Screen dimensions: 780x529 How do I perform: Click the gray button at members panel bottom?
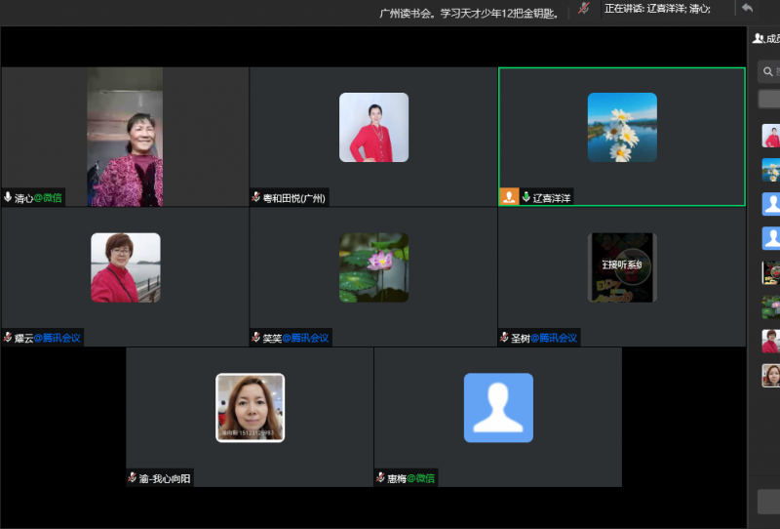coord(768,502)
